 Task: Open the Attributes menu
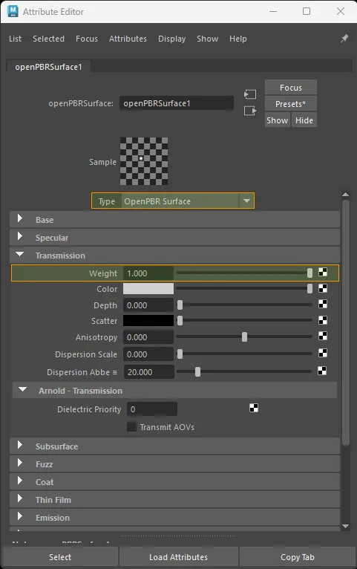coord(128,39)
